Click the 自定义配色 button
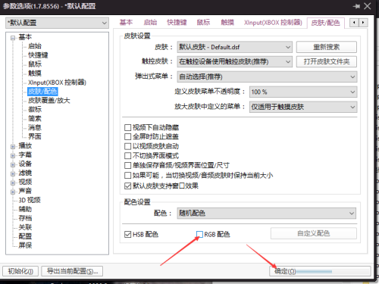 [x=314, y=233]
